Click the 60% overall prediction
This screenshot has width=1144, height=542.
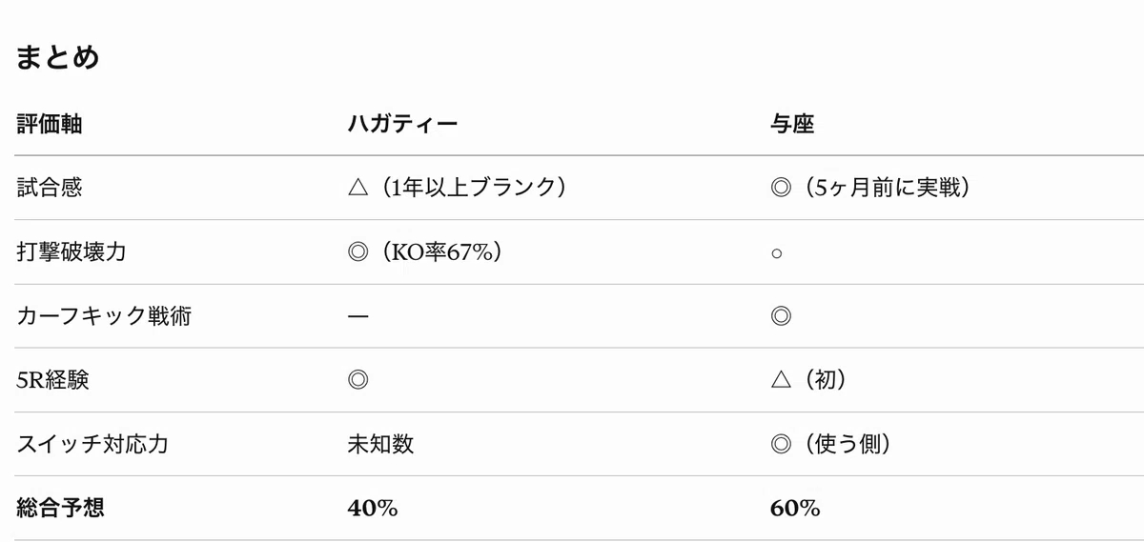click(795, 509)
